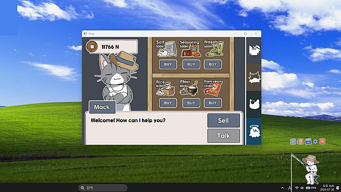The image size is (341, 192).
Task: Open the brown notebook widget icon
Action: click(301, 142)
